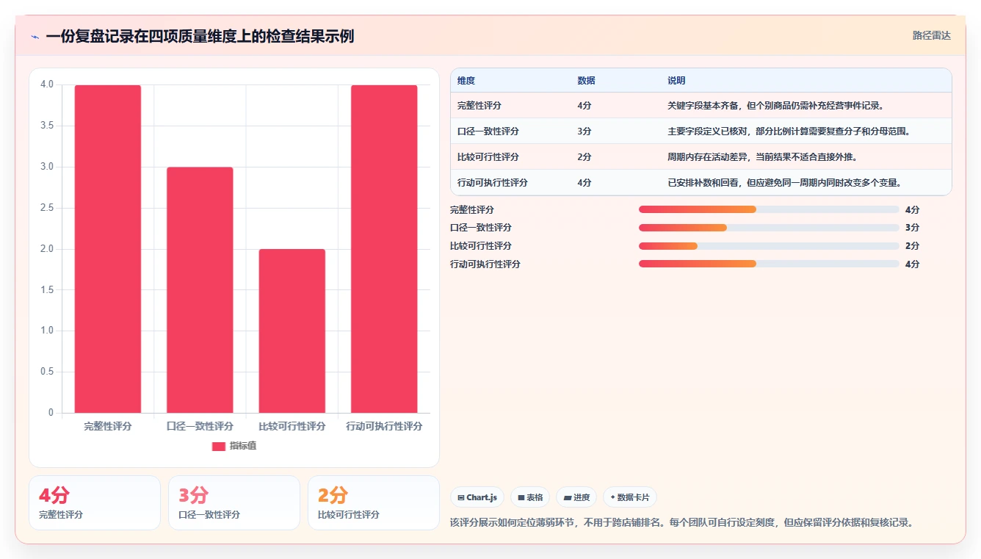The width and height of the screenshot is (981, 559).
Task: Click the 4.0 y-axis tick label
Action: 47,84
